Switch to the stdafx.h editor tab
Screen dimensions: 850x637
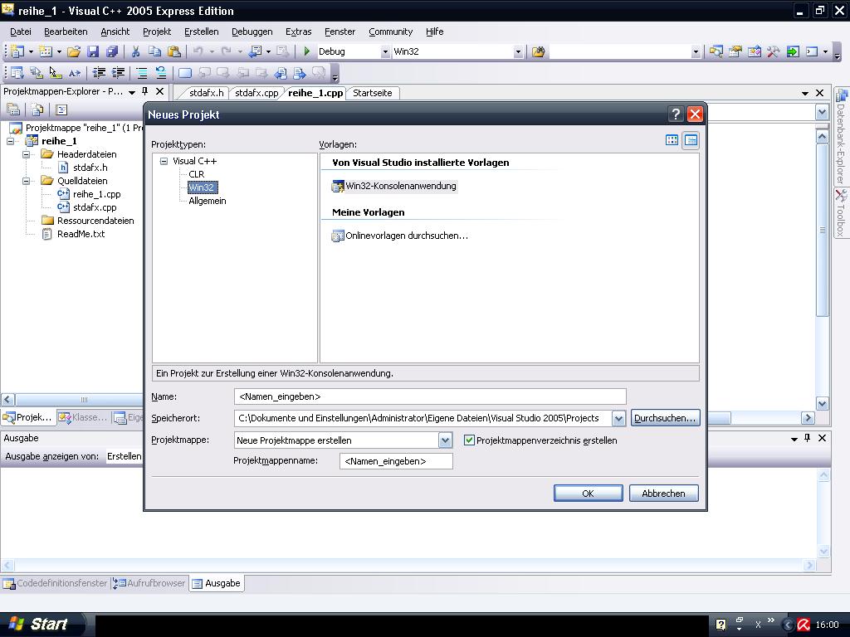click(206, 93)
